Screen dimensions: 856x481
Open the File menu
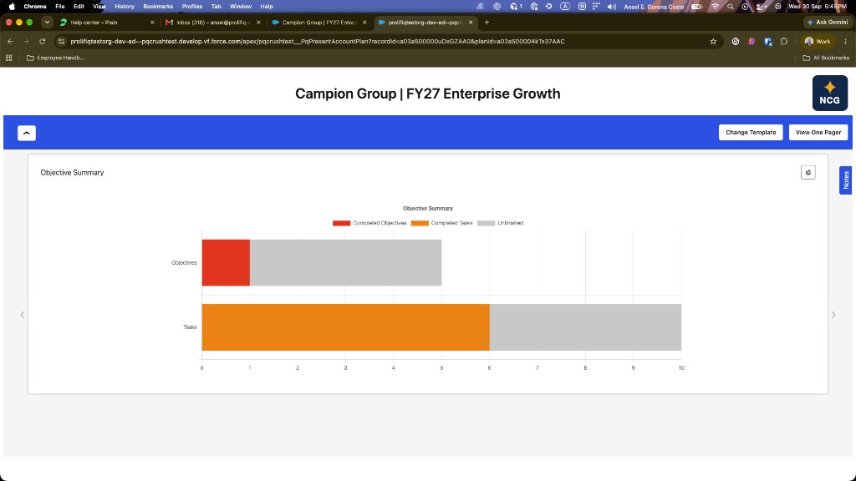[60, 7]
